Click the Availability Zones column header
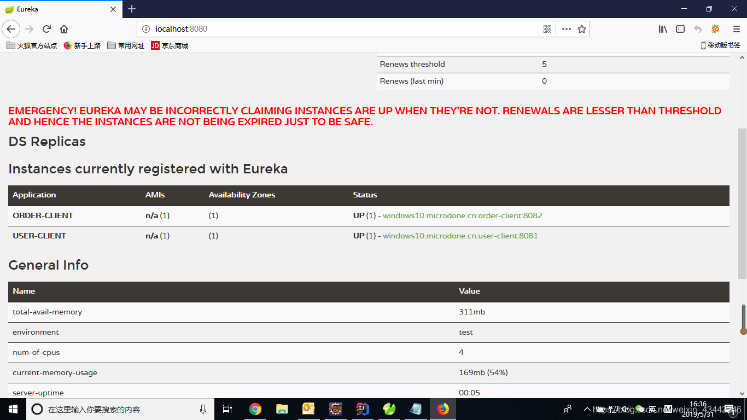 coord(242,195)
